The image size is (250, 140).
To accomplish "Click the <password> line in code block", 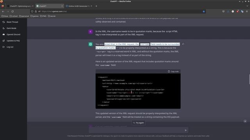I will point(124,99).
